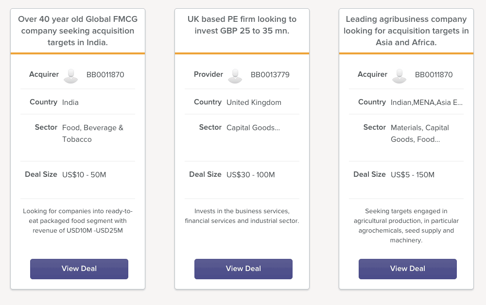Click the United Kingdom country value
The height and width of the screenshot is (305, 486).
(254, 102)
